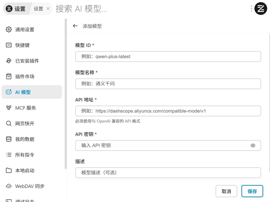Click the 保存 button
This screenshot has height=202, width=270.
(252, 191)
